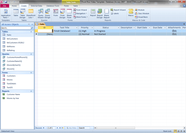Go to last record

(60, 128)
